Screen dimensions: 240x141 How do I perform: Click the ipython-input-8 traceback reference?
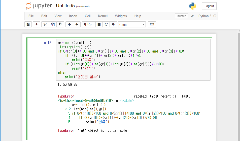tap(85, 101)
